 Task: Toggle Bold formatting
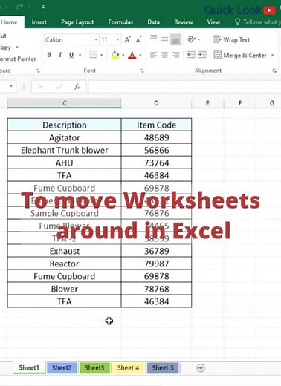click(x=49, y=55)
